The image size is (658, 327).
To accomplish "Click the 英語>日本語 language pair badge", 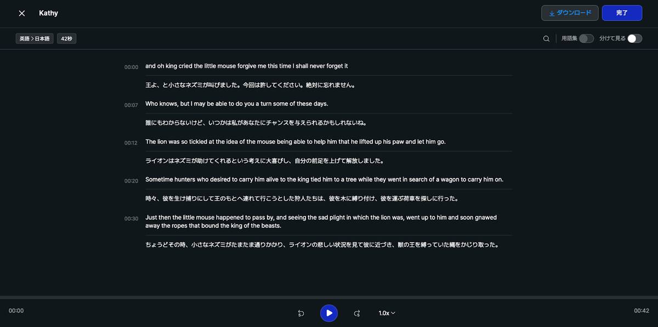I will coord(34,38).
